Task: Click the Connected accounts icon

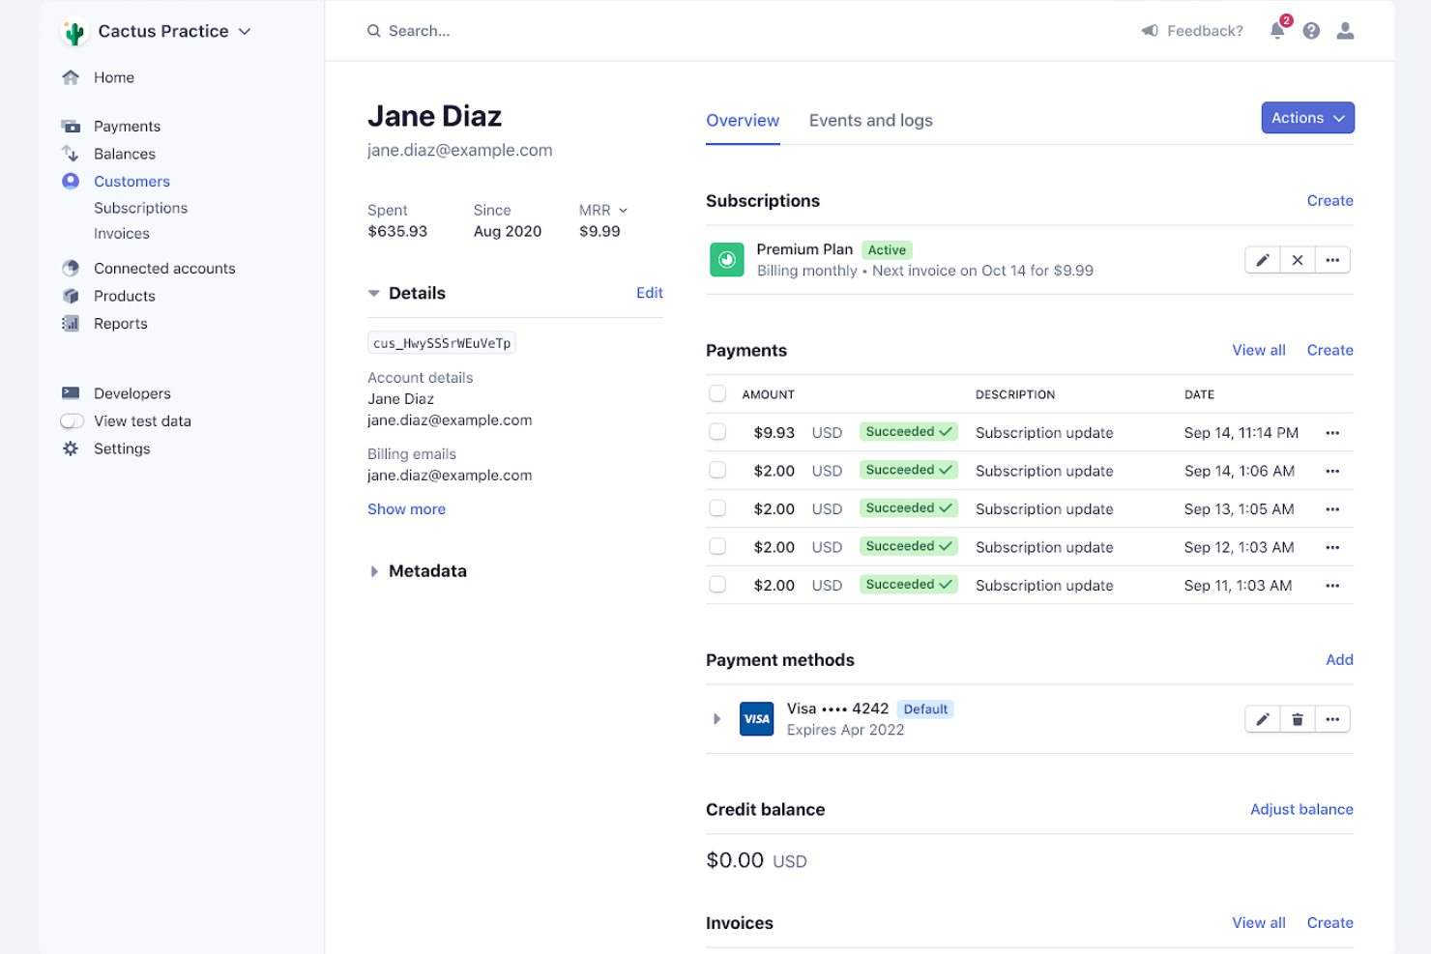Action: [x=71, y=268]
